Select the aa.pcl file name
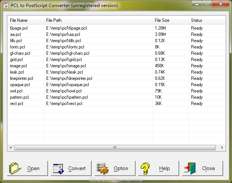This screenshot has height=183, width=232. 16,34
